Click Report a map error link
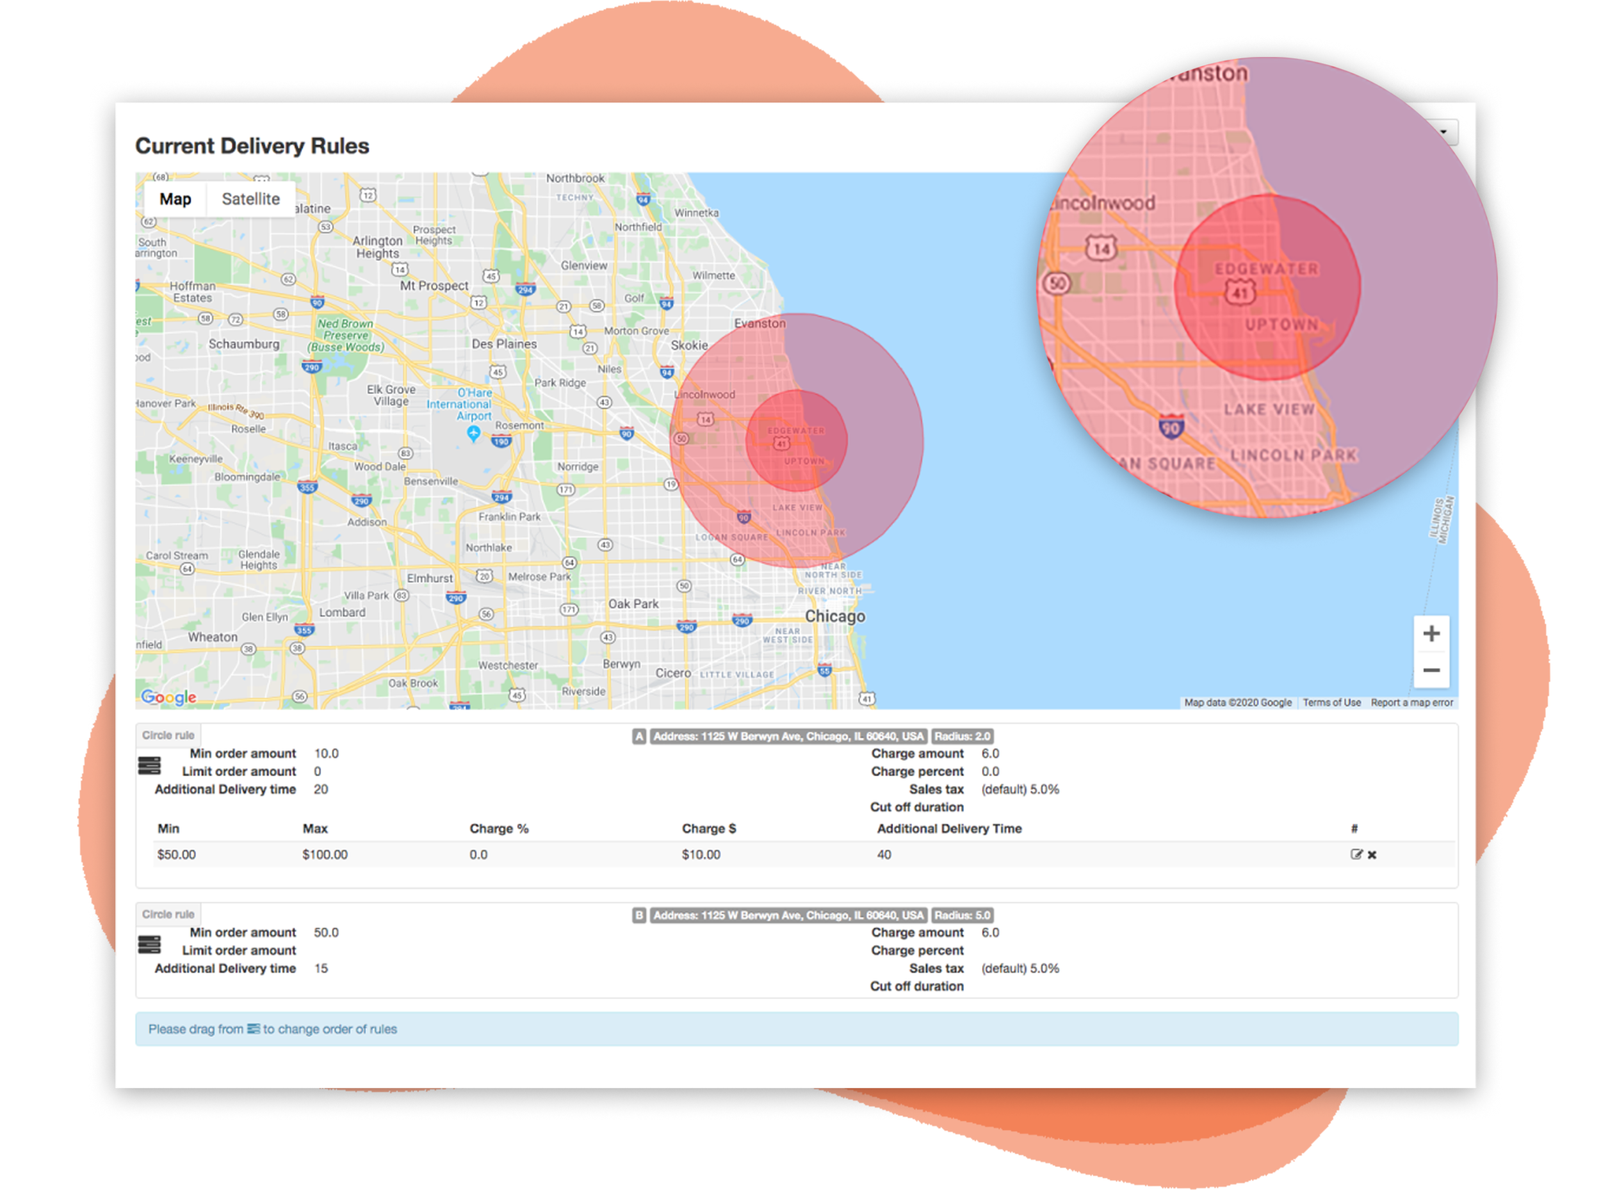 [1411, 703]
